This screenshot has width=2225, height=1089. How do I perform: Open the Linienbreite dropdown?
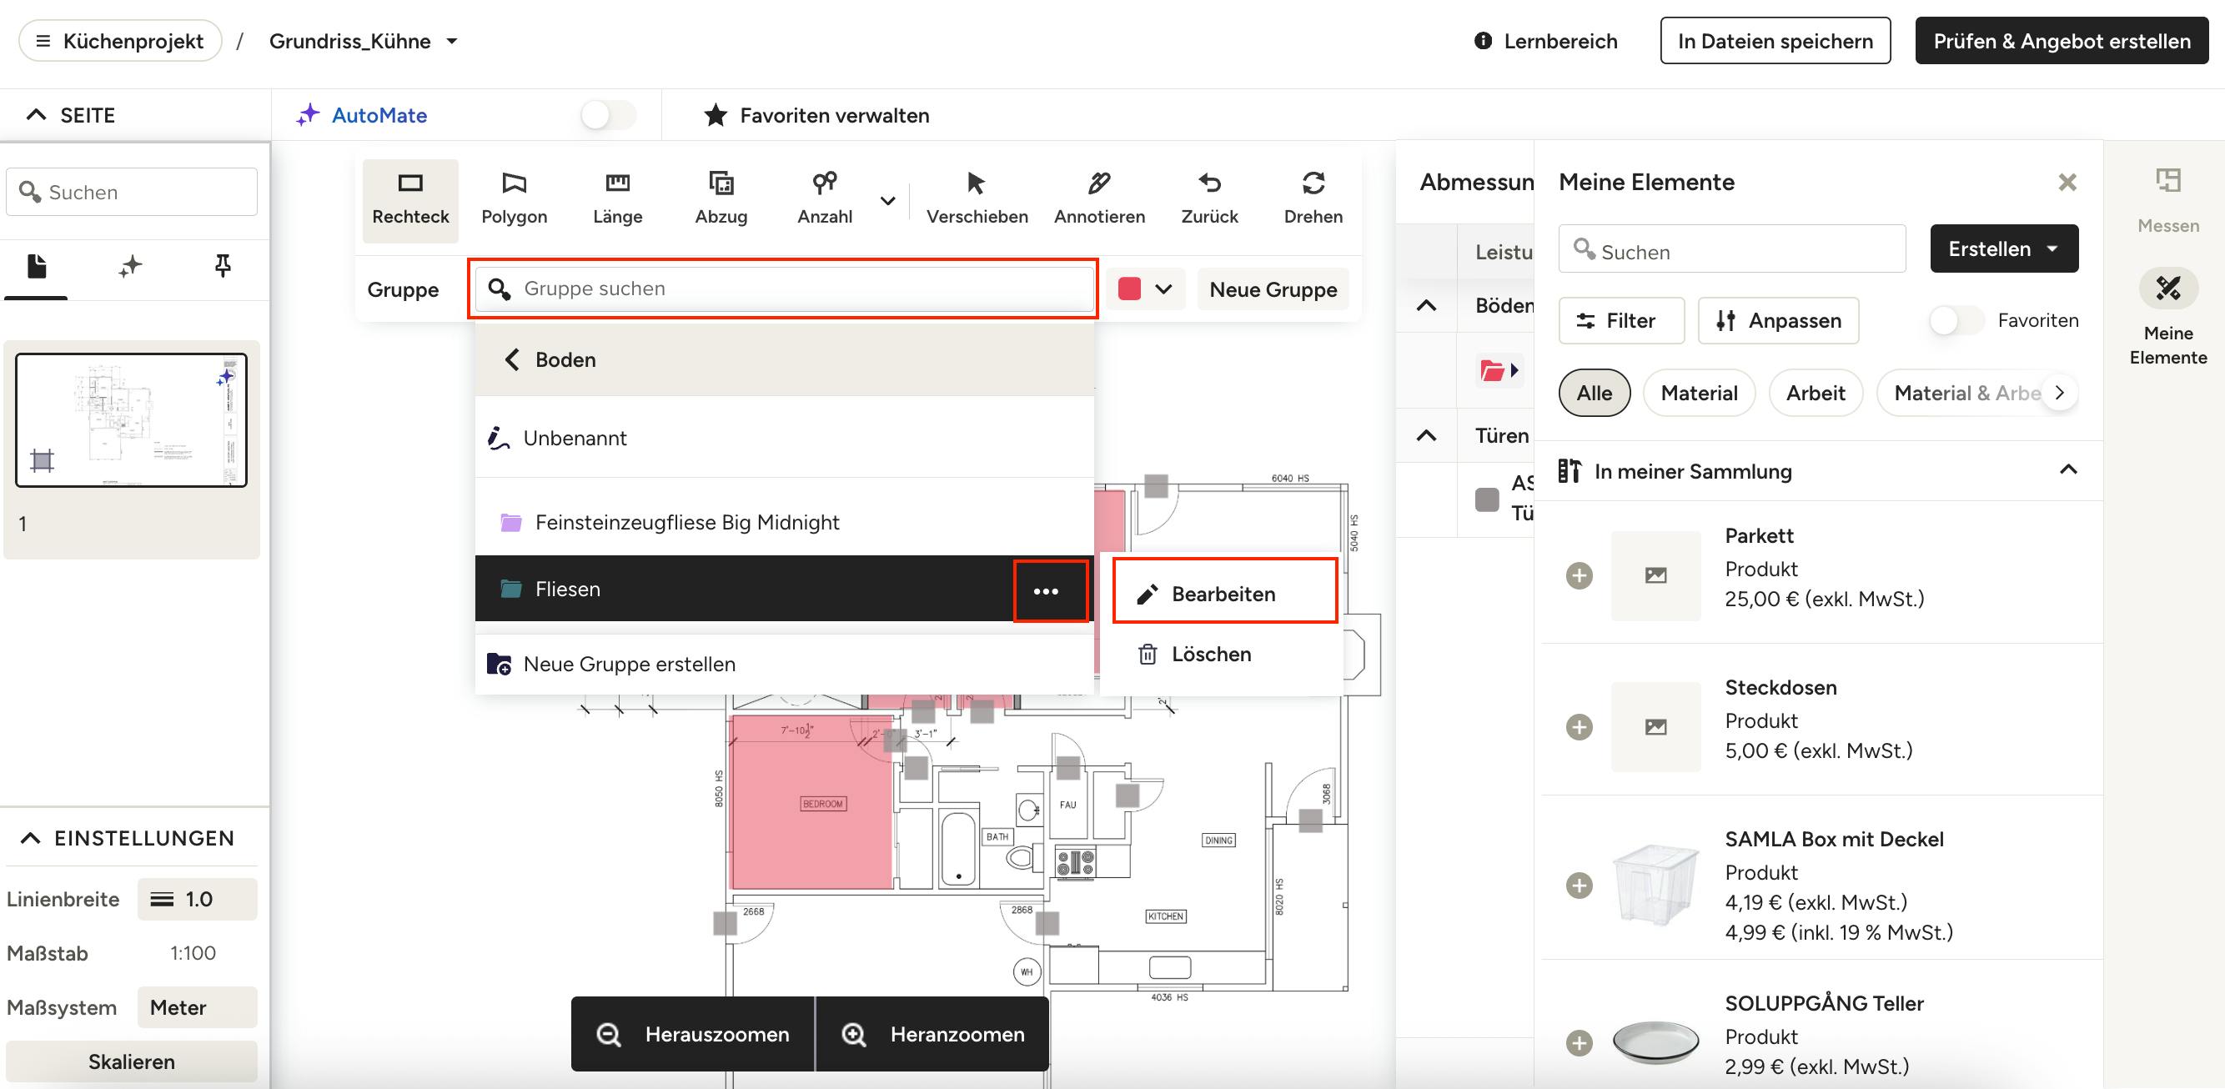pyautogui.click(x=197, y=899)
